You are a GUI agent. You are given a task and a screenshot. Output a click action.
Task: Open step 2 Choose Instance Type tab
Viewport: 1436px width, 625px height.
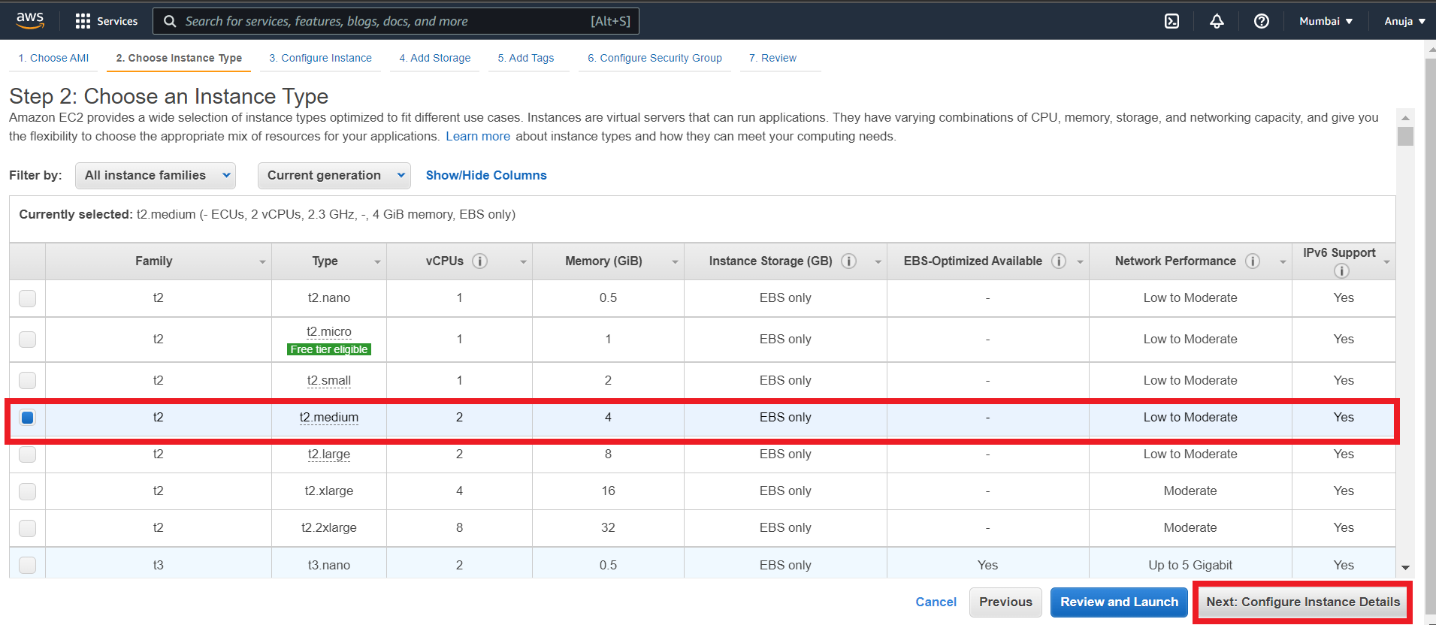(179, 58)
